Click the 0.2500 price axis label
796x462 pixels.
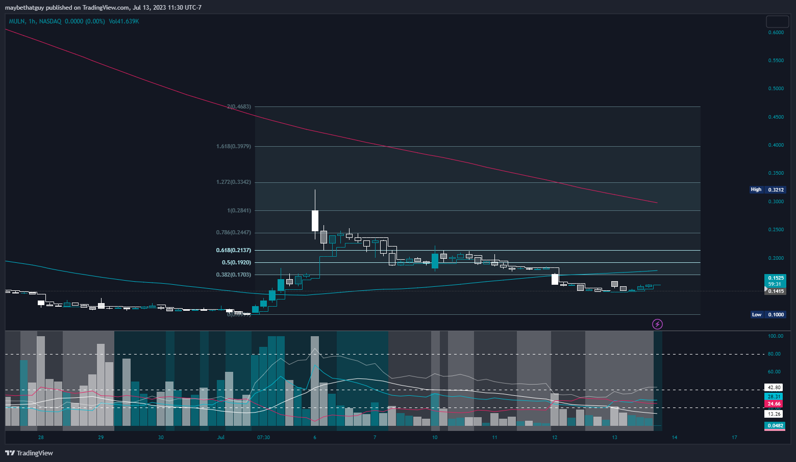776,229
